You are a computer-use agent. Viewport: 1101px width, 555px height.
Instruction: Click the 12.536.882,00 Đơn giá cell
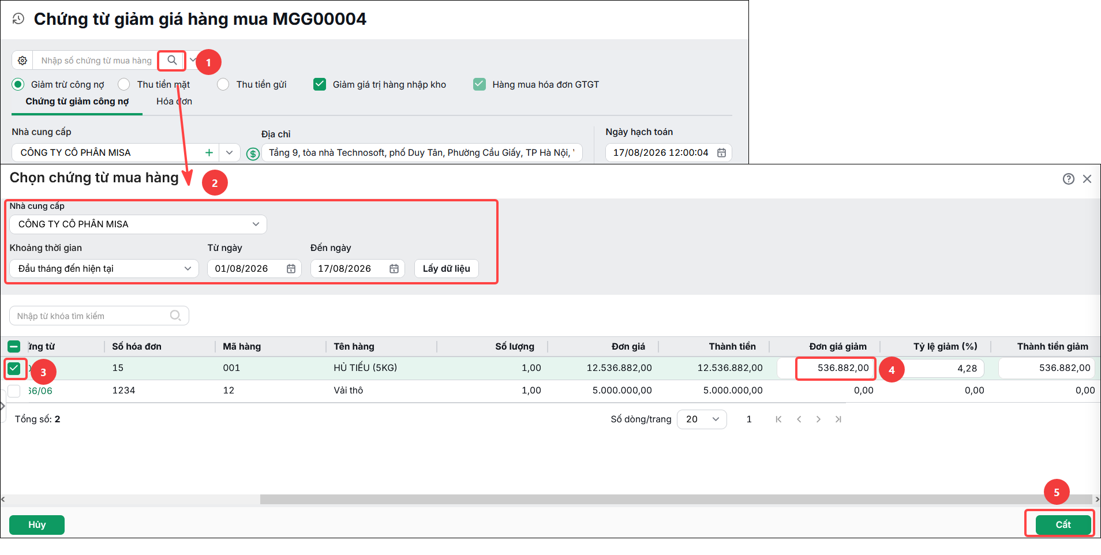click(619, 368)
